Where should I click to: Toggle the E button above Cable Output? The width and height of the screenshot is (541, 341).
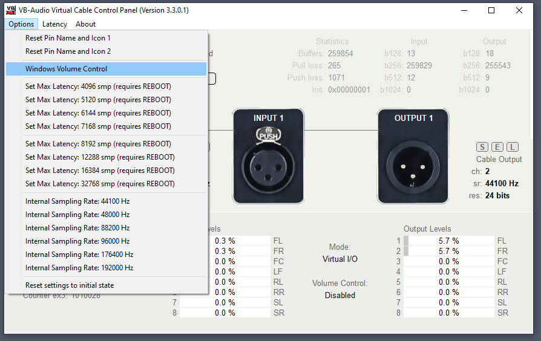click(497, 147)
